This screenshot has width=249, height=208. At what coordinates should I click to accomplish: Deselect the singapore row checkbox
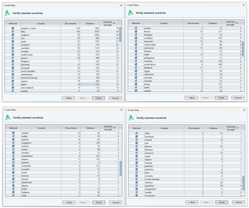click(13, 143)
